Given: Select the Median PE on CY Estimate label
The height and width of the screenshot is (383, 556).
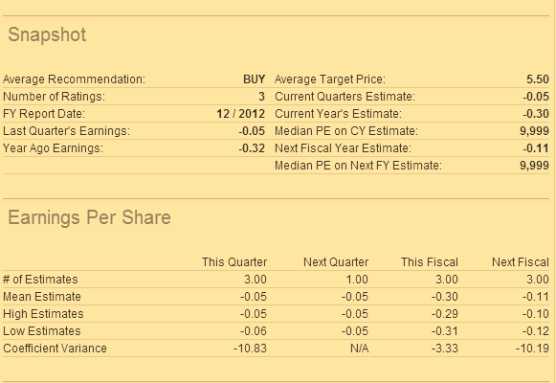Looking at the screenshot, I should coord(346,131).
